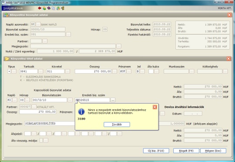Open lookup beside Követel 311
Image resolution: width=235 pixels, height=162 pixels.
67,71
